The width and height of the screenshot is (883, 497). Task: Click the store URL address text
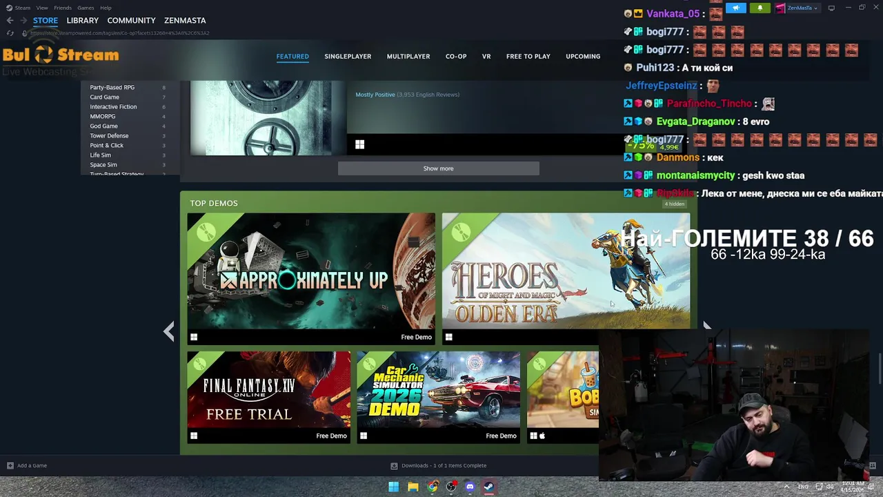[x=120, y=33]
